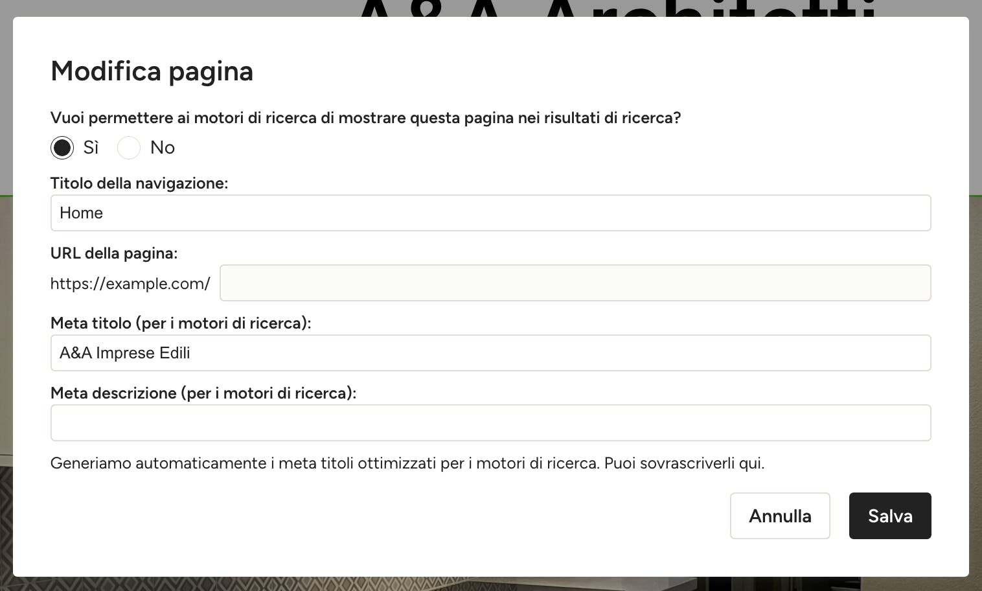Select the No radio button
The height and width of the screenshot is (591, 982).
coord(129,148)
